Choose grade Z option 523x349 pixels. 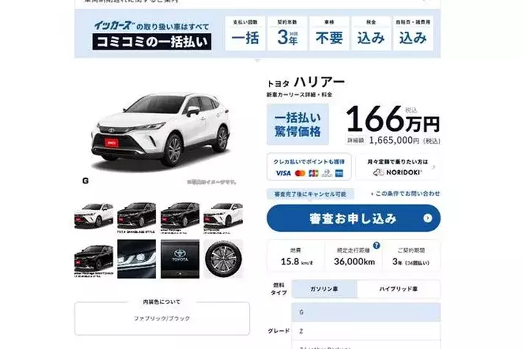[366, 331]
